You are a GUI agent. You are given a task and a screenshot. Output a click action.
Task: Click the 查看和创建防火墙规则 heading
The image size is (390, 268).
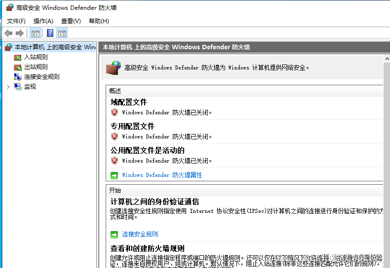(147, 248)
